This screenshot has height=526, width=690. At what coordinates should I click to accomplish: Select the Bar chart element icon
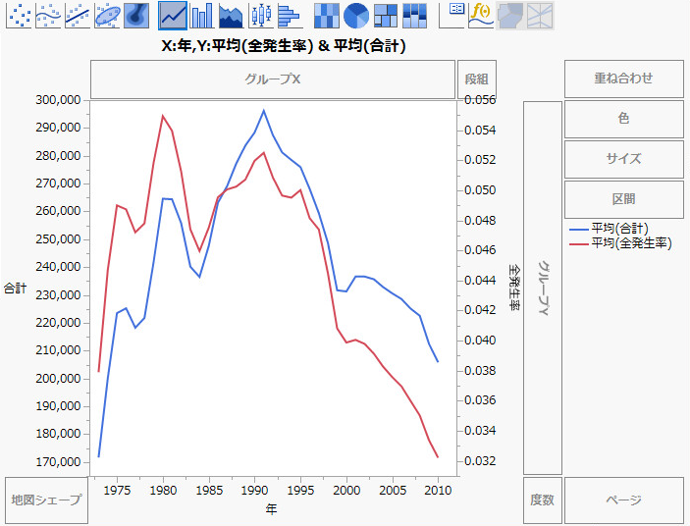tap(202, 15)
